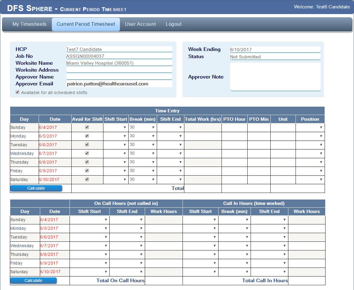
Task: Open Monday's Break minutes dropdown
Action: point(142,136)
